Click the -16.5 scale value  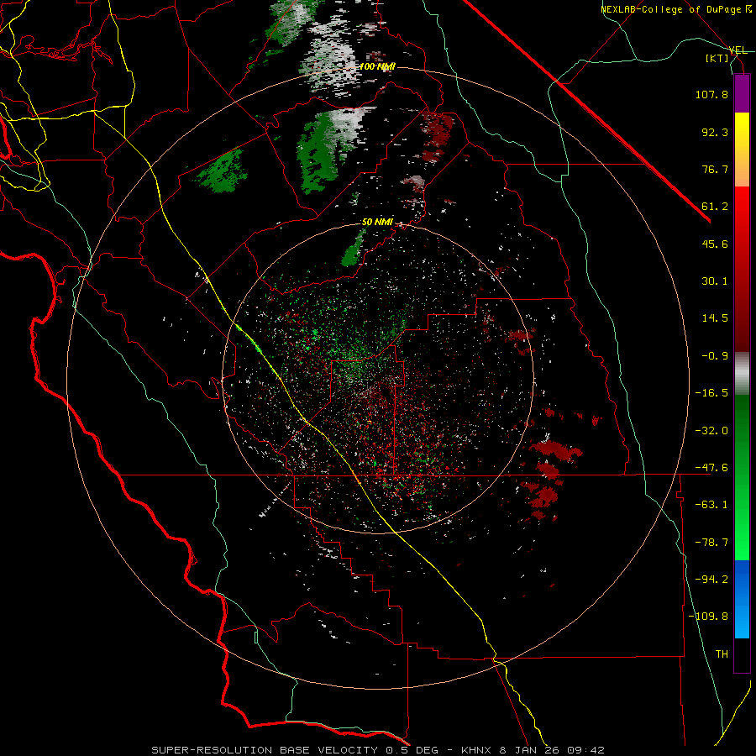pos(711,393)
